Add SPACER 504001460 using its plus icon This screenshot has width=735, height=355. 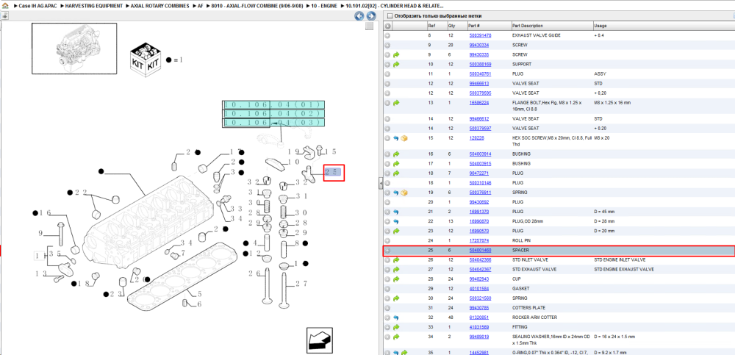point(387,251)
